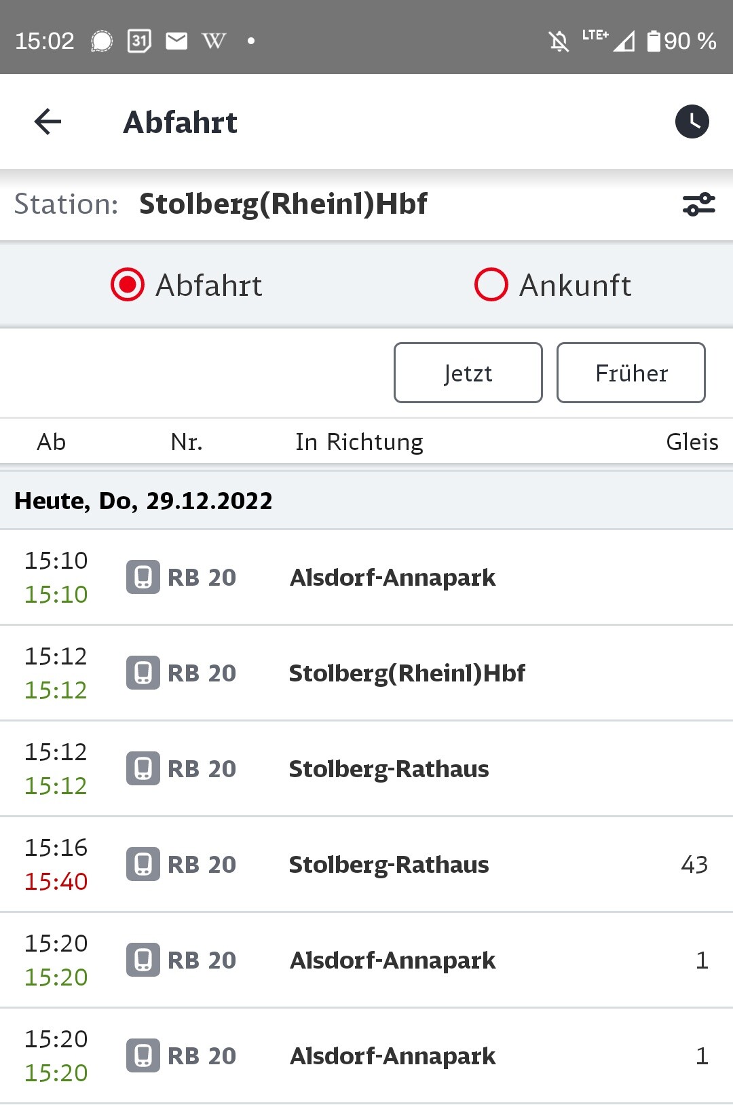Screen dimensions: 733x1105
Task: Open the filter sliders icon
Action: (698, 204)
